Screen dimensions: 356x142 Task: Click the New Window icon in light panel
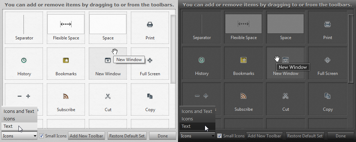pos(108,60)
